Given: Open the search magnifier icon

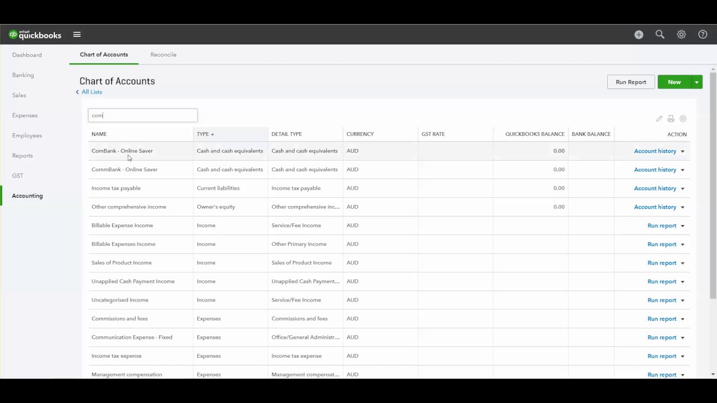Looking at the screenshot, I should point(660,35).
